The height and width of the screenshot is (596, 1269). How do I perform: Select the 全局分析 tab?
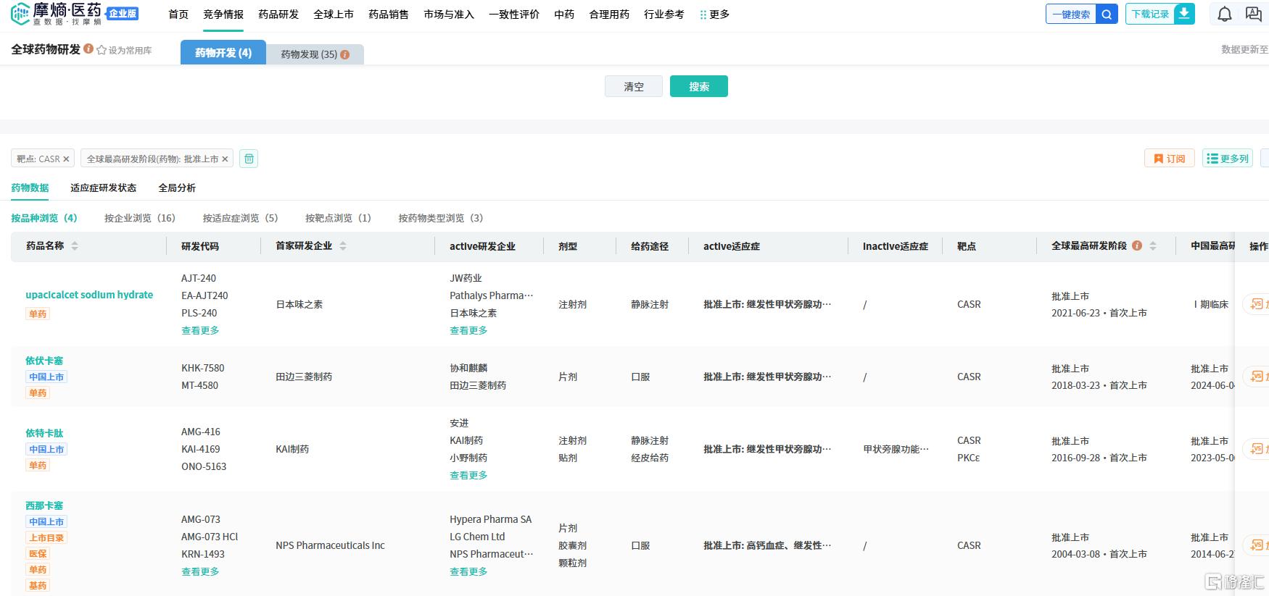pos(177,188)
